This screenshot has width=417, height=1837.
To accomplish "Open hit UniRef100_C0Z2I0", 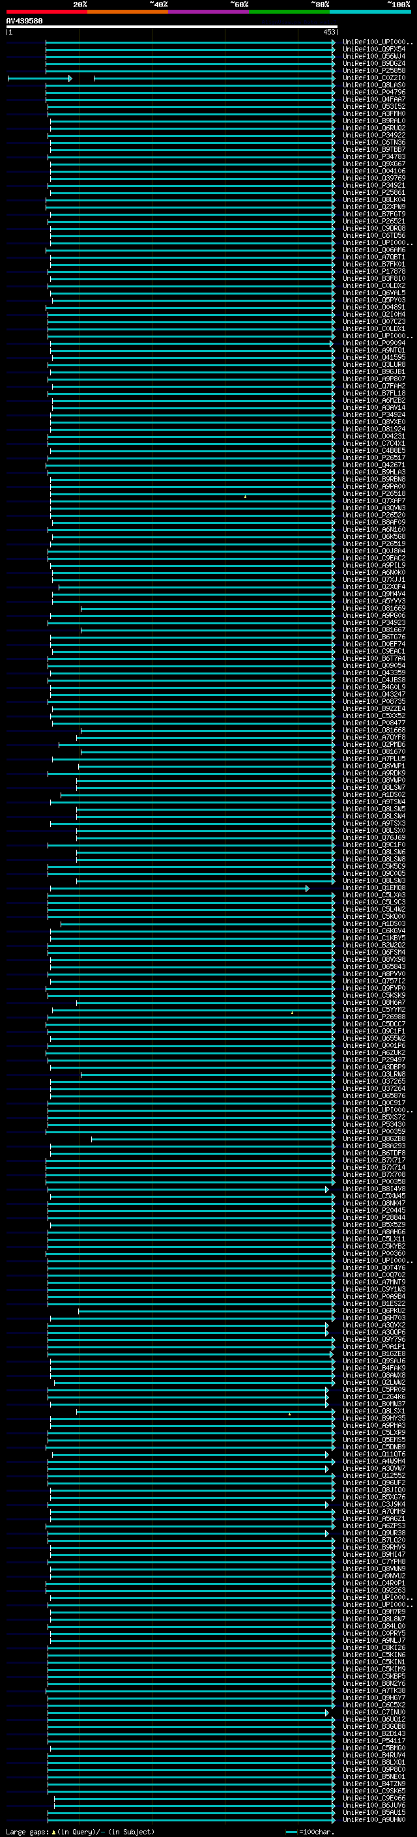I will tap(373, 78).
